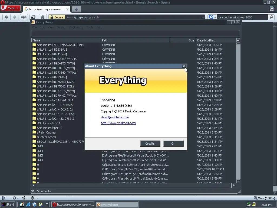Select the $NtUninstallXpsEP$ folder row
The height and width of the screenshot is (208, 277).
coord(134,128)
